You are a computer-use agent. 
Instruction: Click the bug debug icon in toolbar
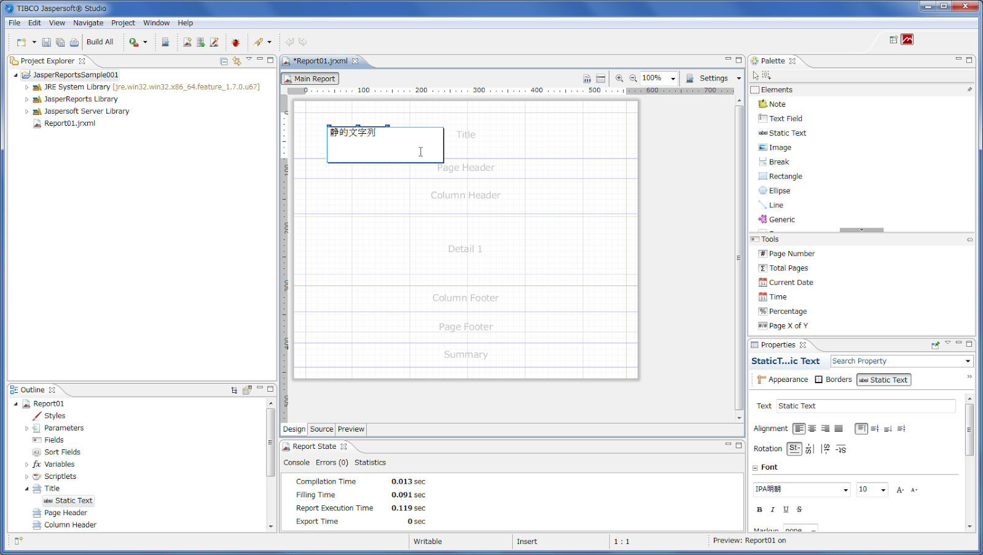(235, 42)
